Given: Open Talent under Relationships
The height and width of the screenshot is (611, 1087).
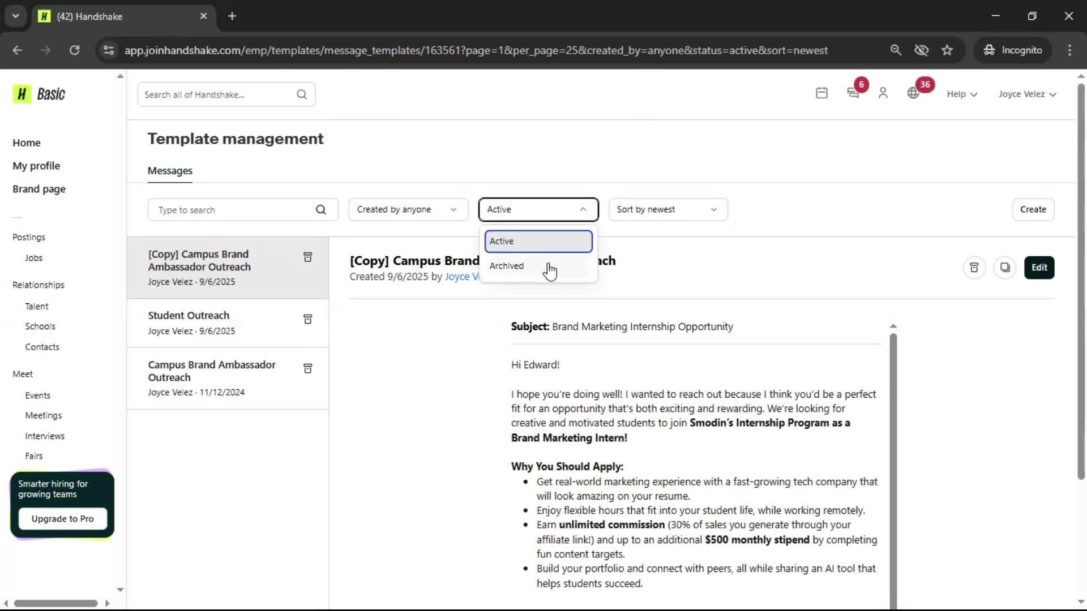Looking at the screenshot, I should tap(36, 306).
